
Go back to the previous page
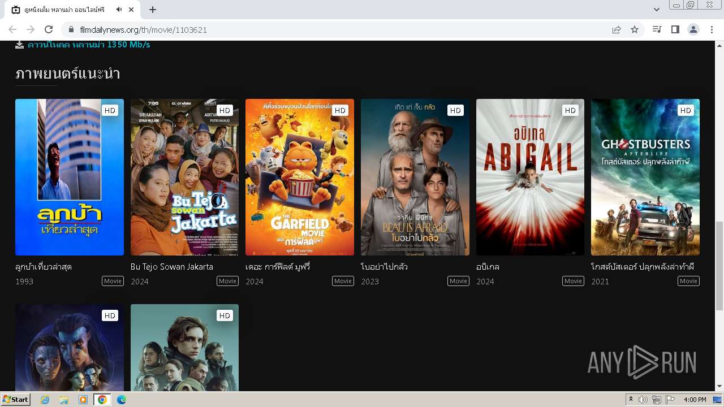point(12,29)
